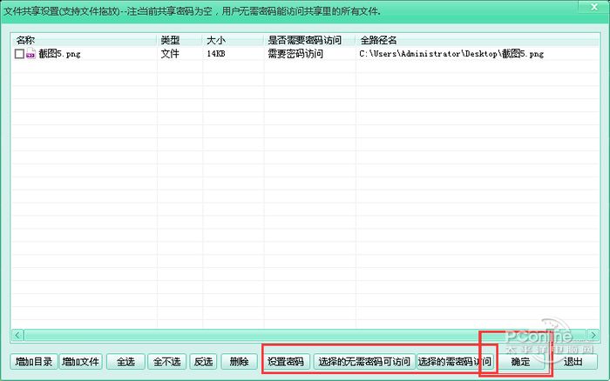Screen dimensions: 610x381
Task: Click the 增加目录 button
Action: tap(34, 362)
